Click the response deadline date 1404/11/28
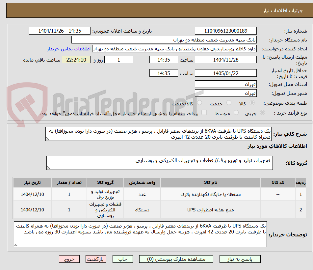 coord(225,60)
